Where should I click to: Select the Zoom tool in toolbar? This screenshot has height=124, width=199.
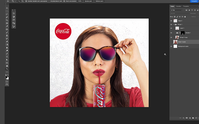pos(7,69)
